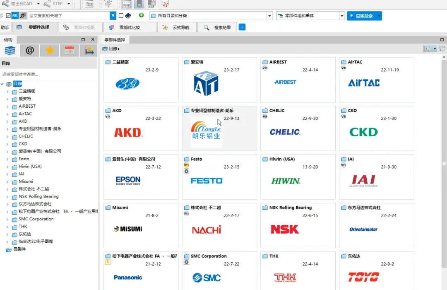Select NSK Rolling Bearing tree item
This screenshot has height=290, width=447.
38,197
